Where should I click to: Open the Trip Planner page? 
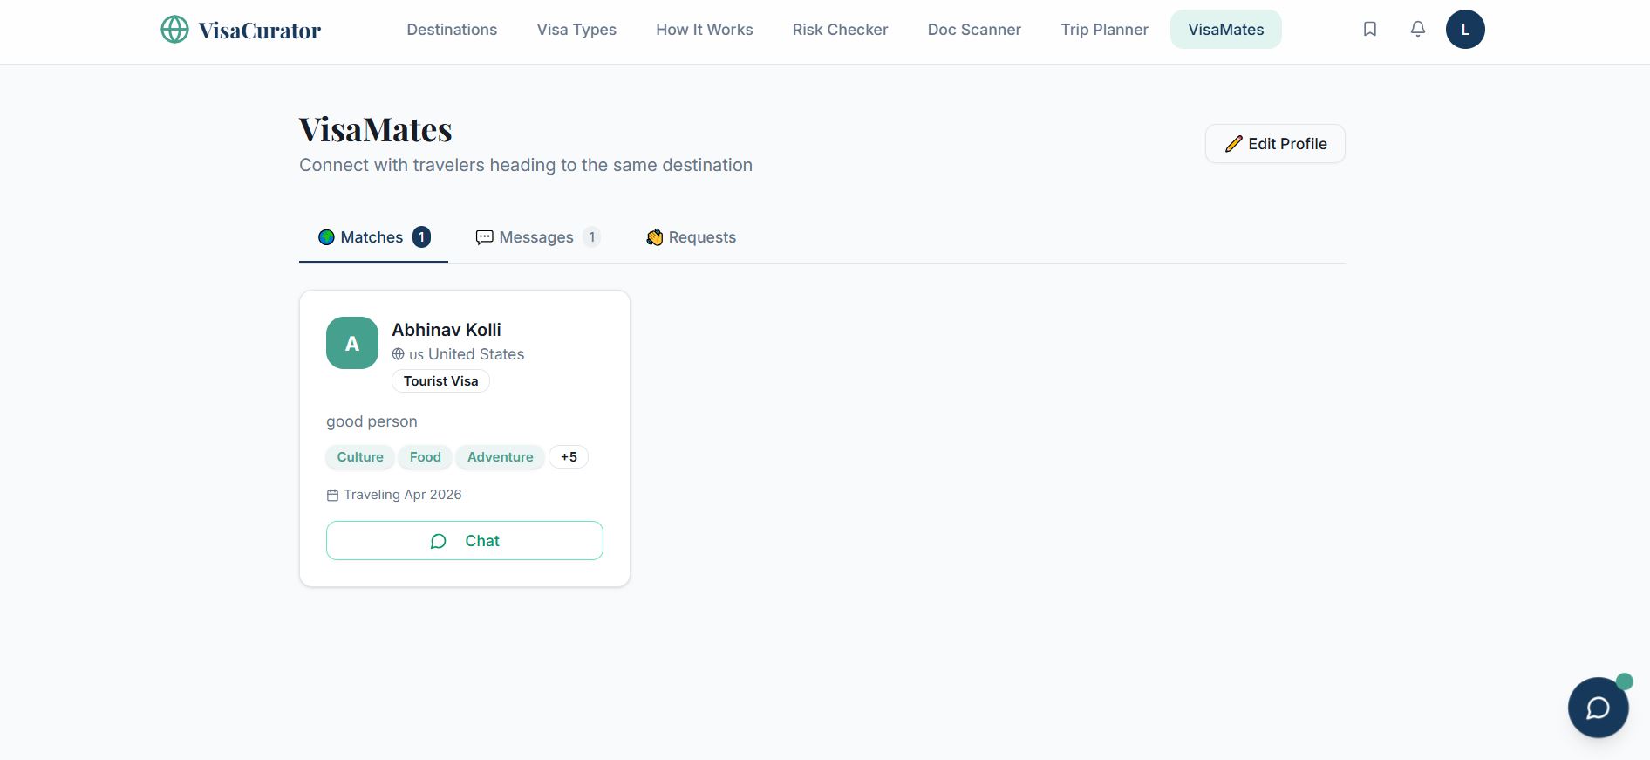click(x=1104, y=30)
